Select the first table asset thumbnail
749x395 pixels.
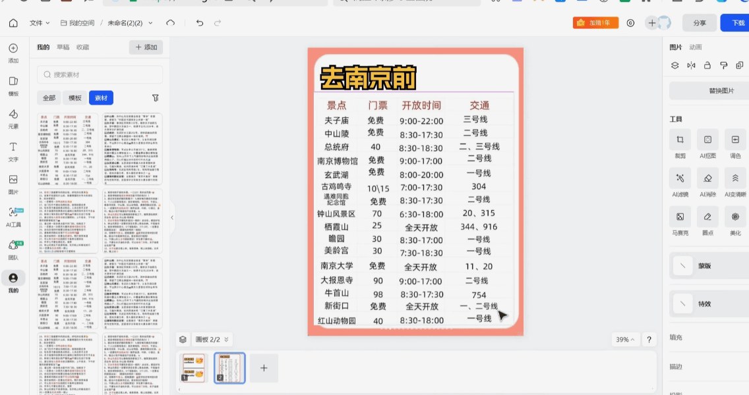[67, 149]
